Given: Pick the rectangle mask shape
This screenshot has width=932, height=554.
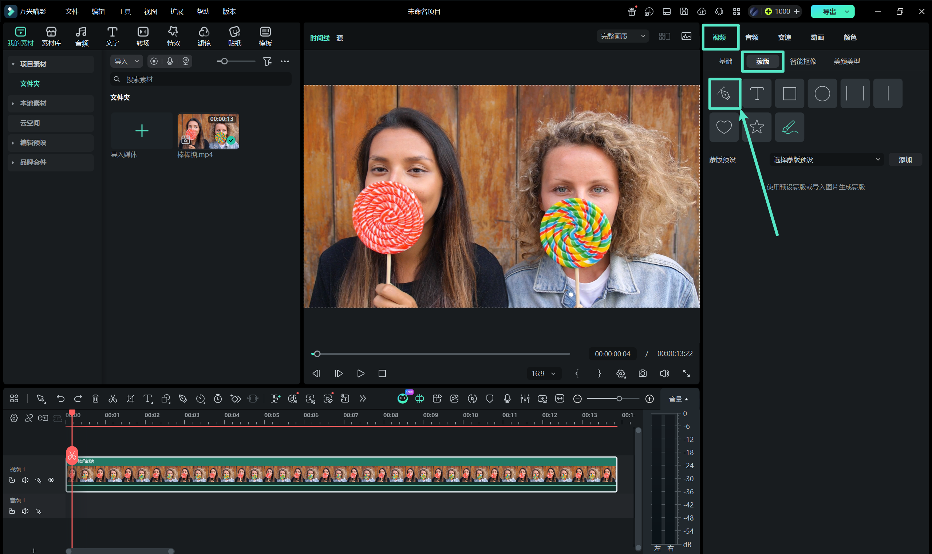Looking at the screenshot, I should pyautogui.click(x=789, y=93).
